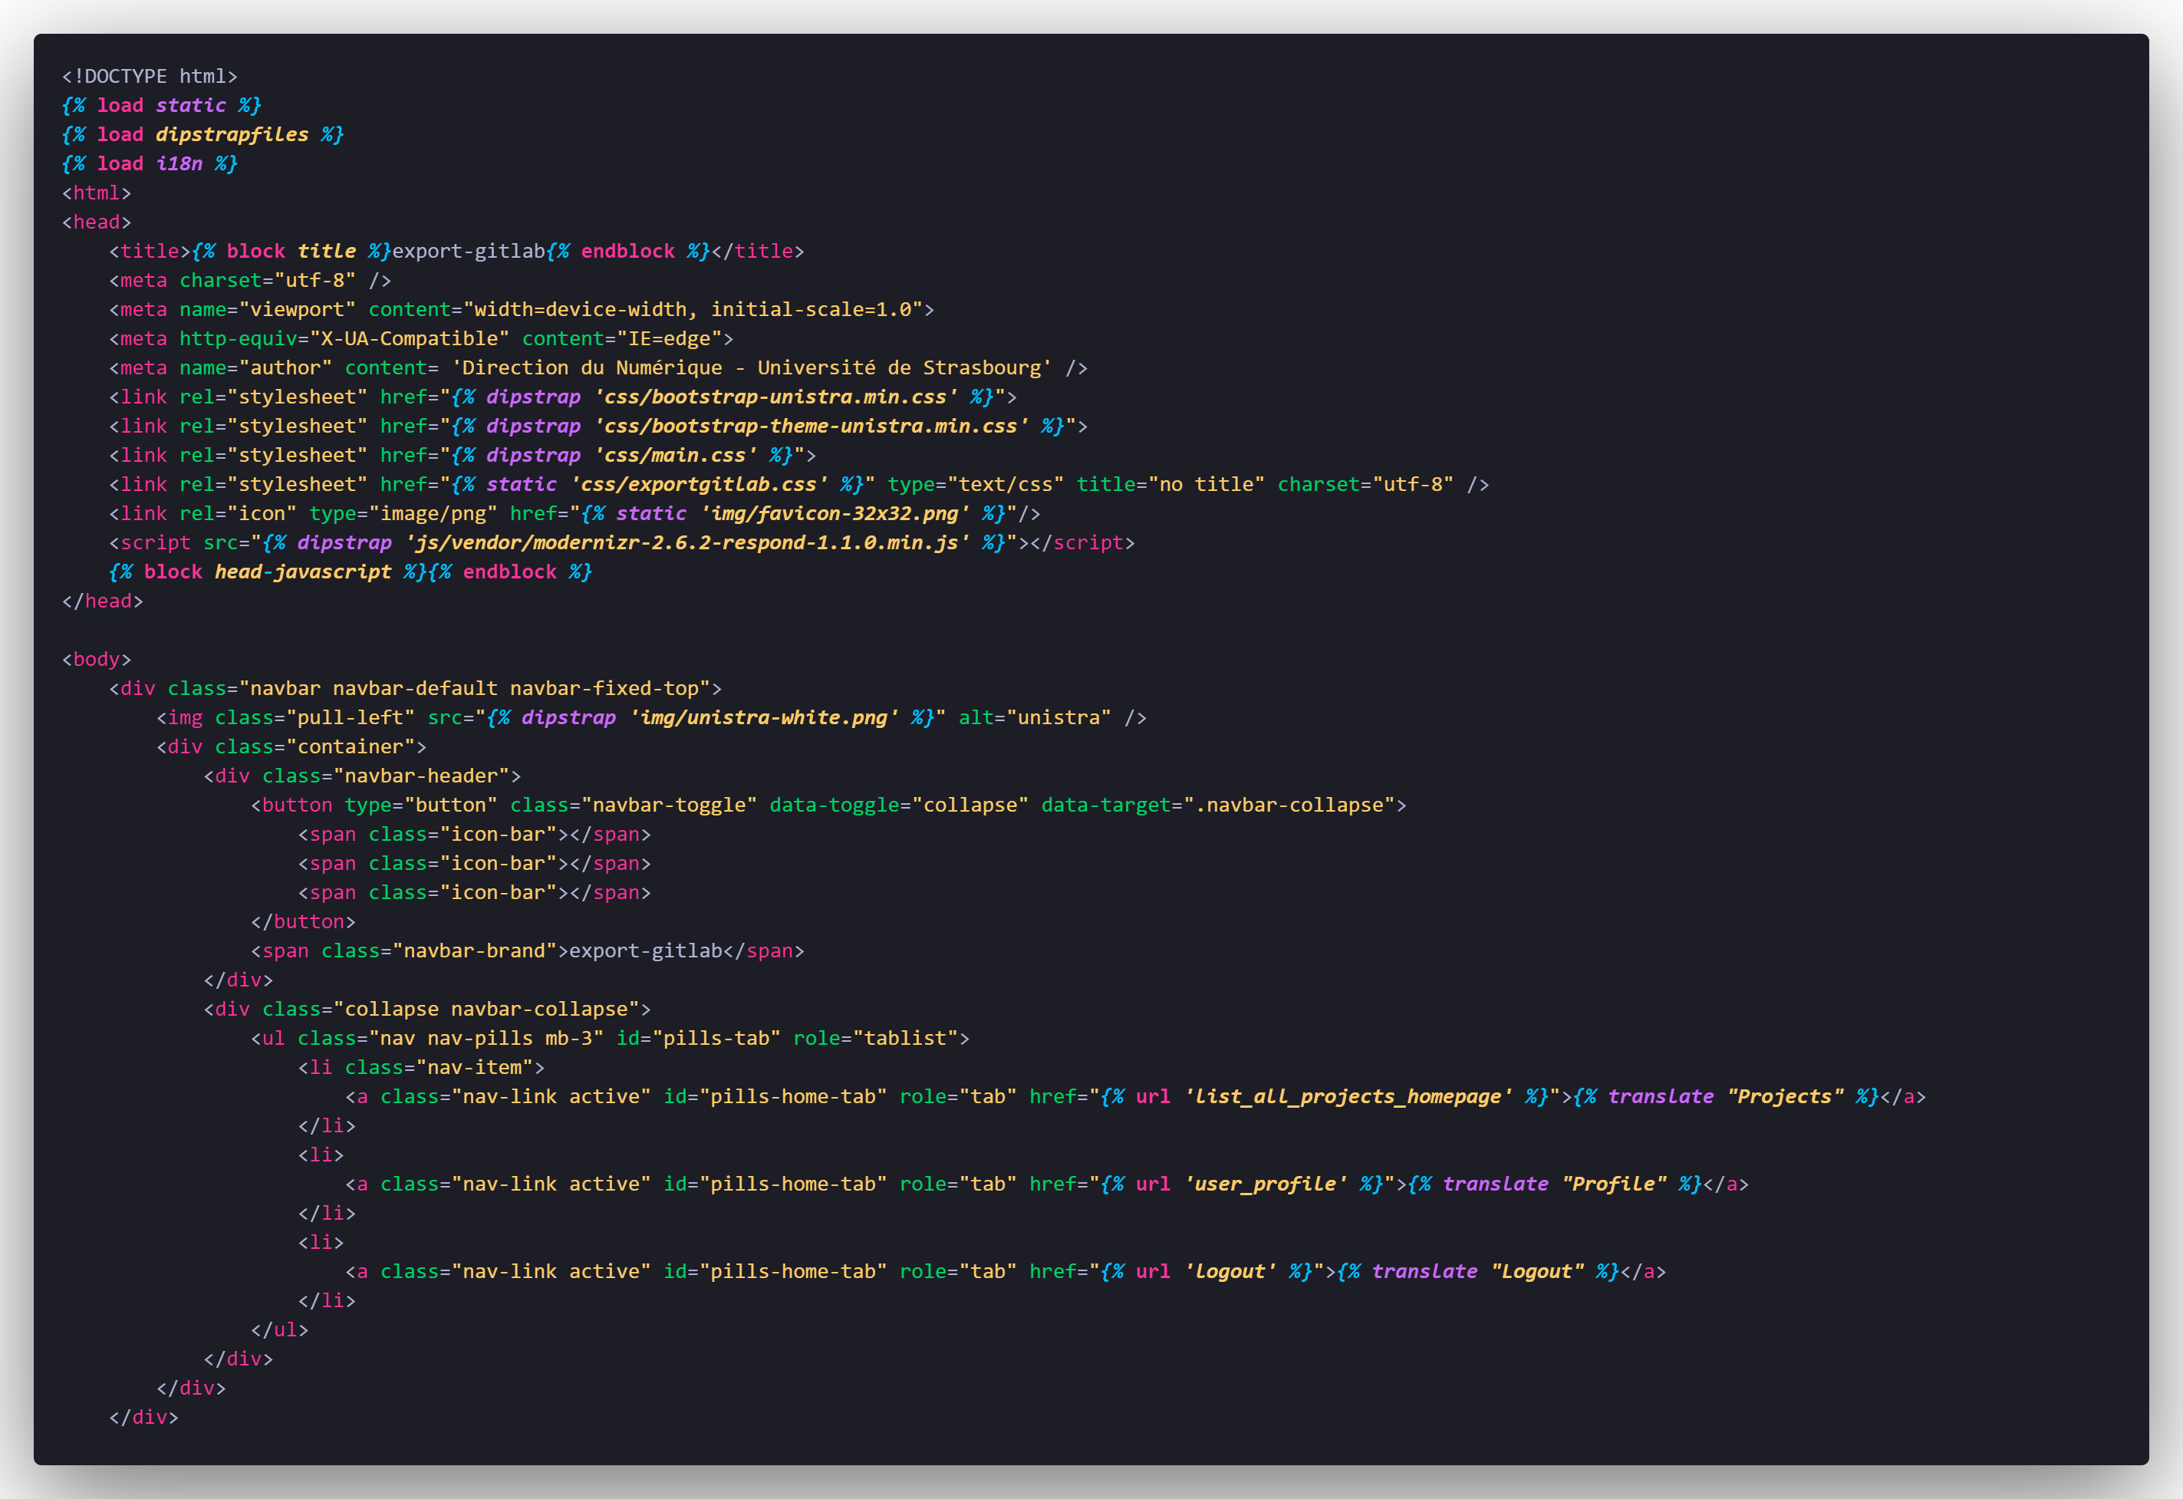The image size is (2183, 1499).
Task: Click the 'css/bootstrap-unistra.min.css' stylesheet link
Action: [563, 397]
